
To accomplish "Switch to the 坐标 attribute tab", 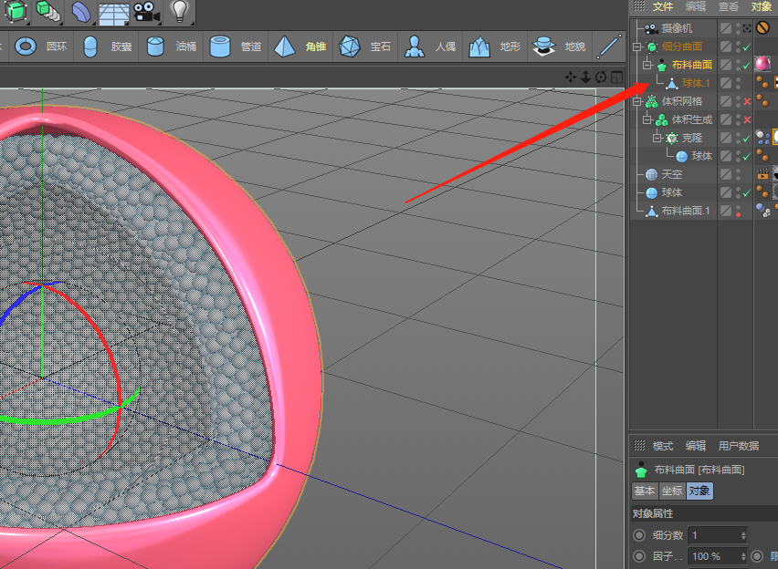I will [x=671, y=491].
